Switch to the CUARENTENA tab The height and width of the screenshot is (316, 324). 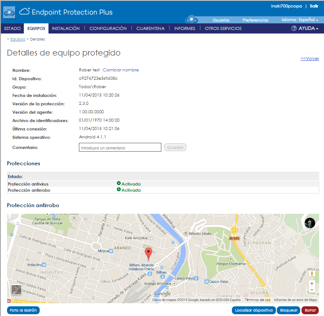coord(150,29)
